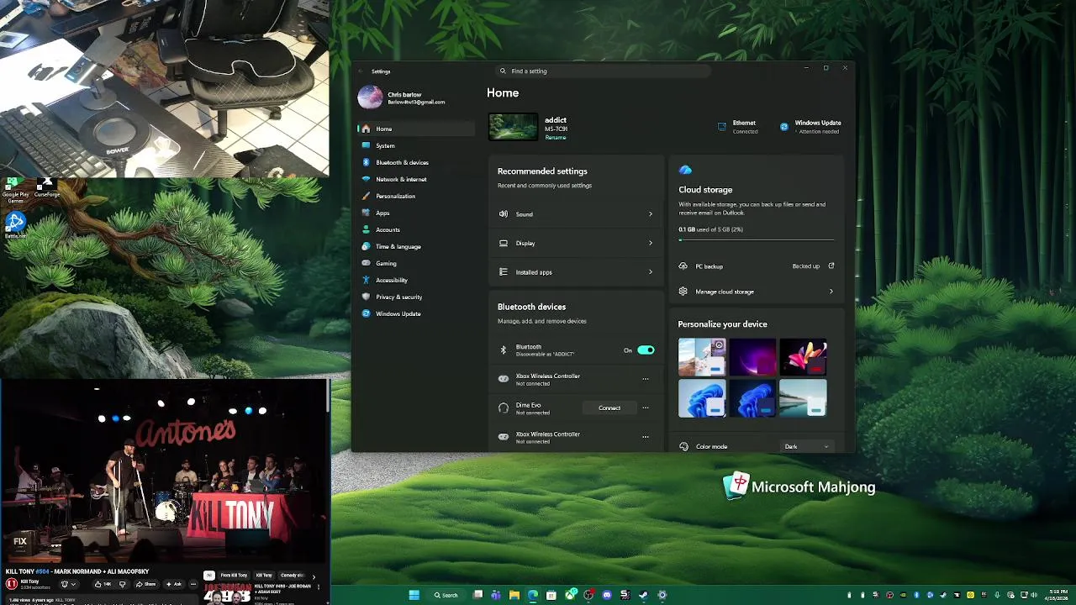Open the Kill Tony channel avatar
Image resolution: width=1076 pixels, height=605 pixels.
pos(12,584)
